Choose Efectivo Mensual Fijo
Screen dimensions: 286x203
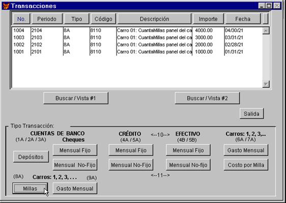pos(188,150)
